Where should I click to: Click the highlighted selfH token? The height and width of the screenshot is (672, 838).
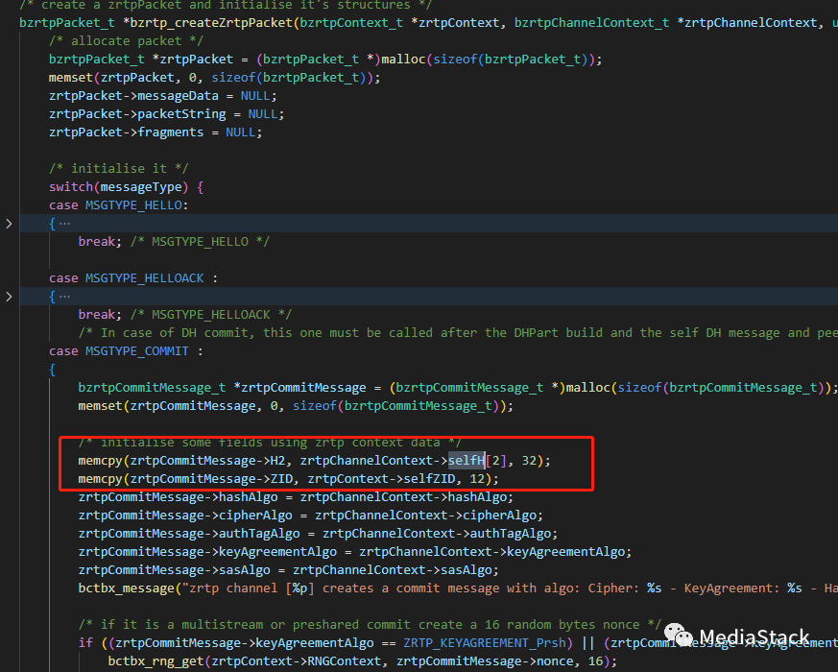coord(466,461)
